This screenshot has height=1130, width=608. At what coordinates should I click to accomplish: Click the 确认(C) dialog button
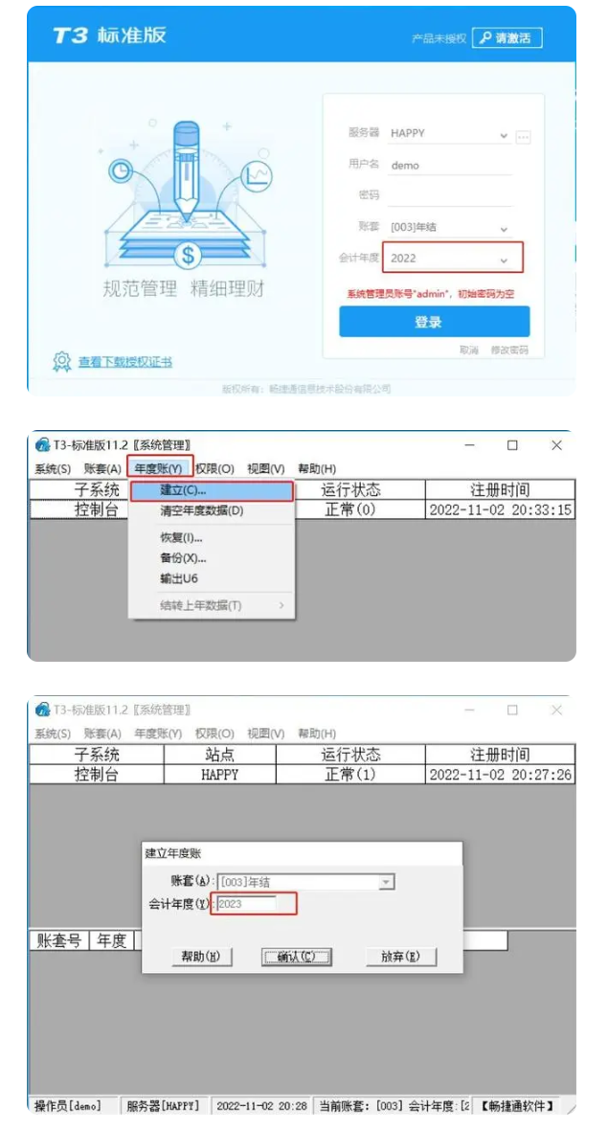pos(297,957)
